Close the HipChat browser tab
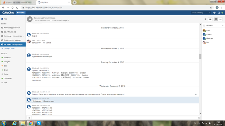Image resolution: width=225 pixels, height=126 pixels. coord(69,3)
